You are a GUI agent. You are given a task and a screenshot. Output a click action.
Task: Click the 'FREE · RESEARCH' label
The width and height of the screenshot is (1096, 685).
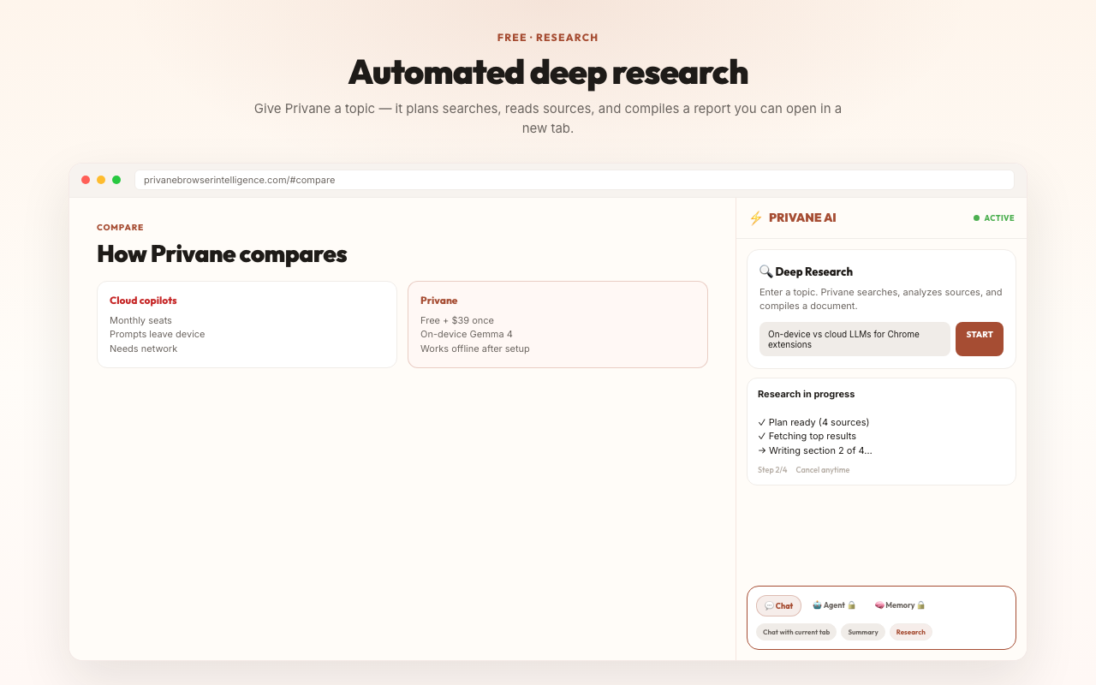point(548,38)
